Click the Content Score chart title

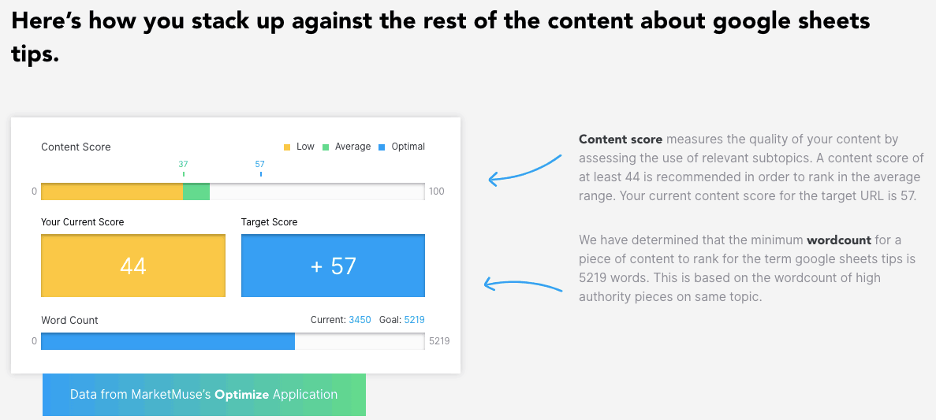click(76, 147)
